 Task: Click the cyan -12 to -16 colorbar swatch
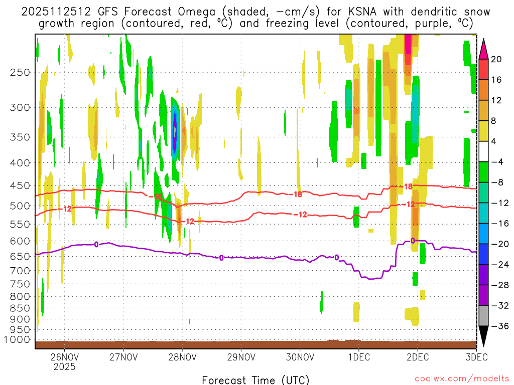[x=483, y=213]
